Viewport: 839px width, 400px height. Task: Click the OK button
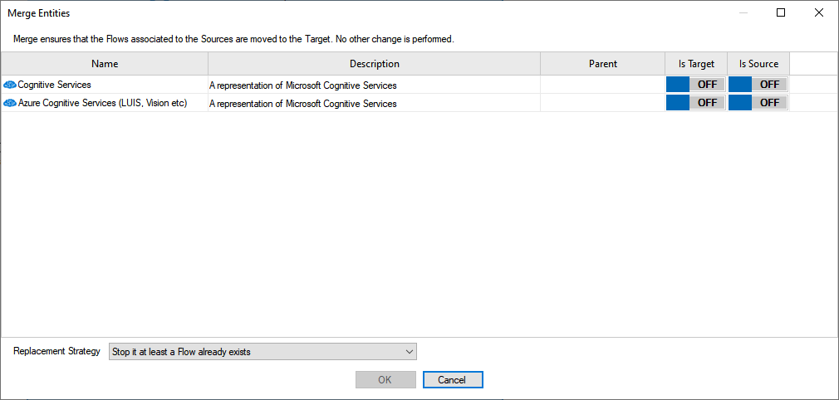(x=385, y=379)
